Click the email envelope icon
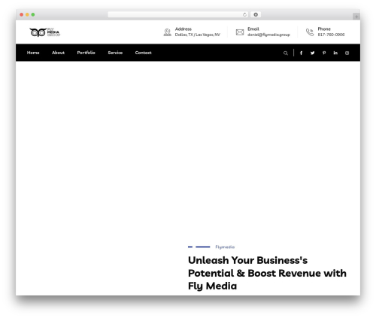The height and width of the screenshot is (318, 376). point(240,32)
